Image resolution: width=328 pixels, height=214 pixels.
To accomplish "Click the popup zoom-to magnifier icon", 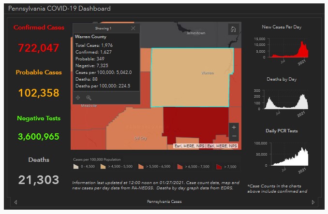I will pyautogui.click(x=89, y=98).
